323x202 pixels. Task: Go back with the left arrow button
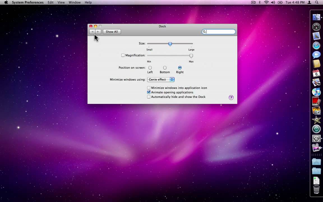click(x=92, y=32)
